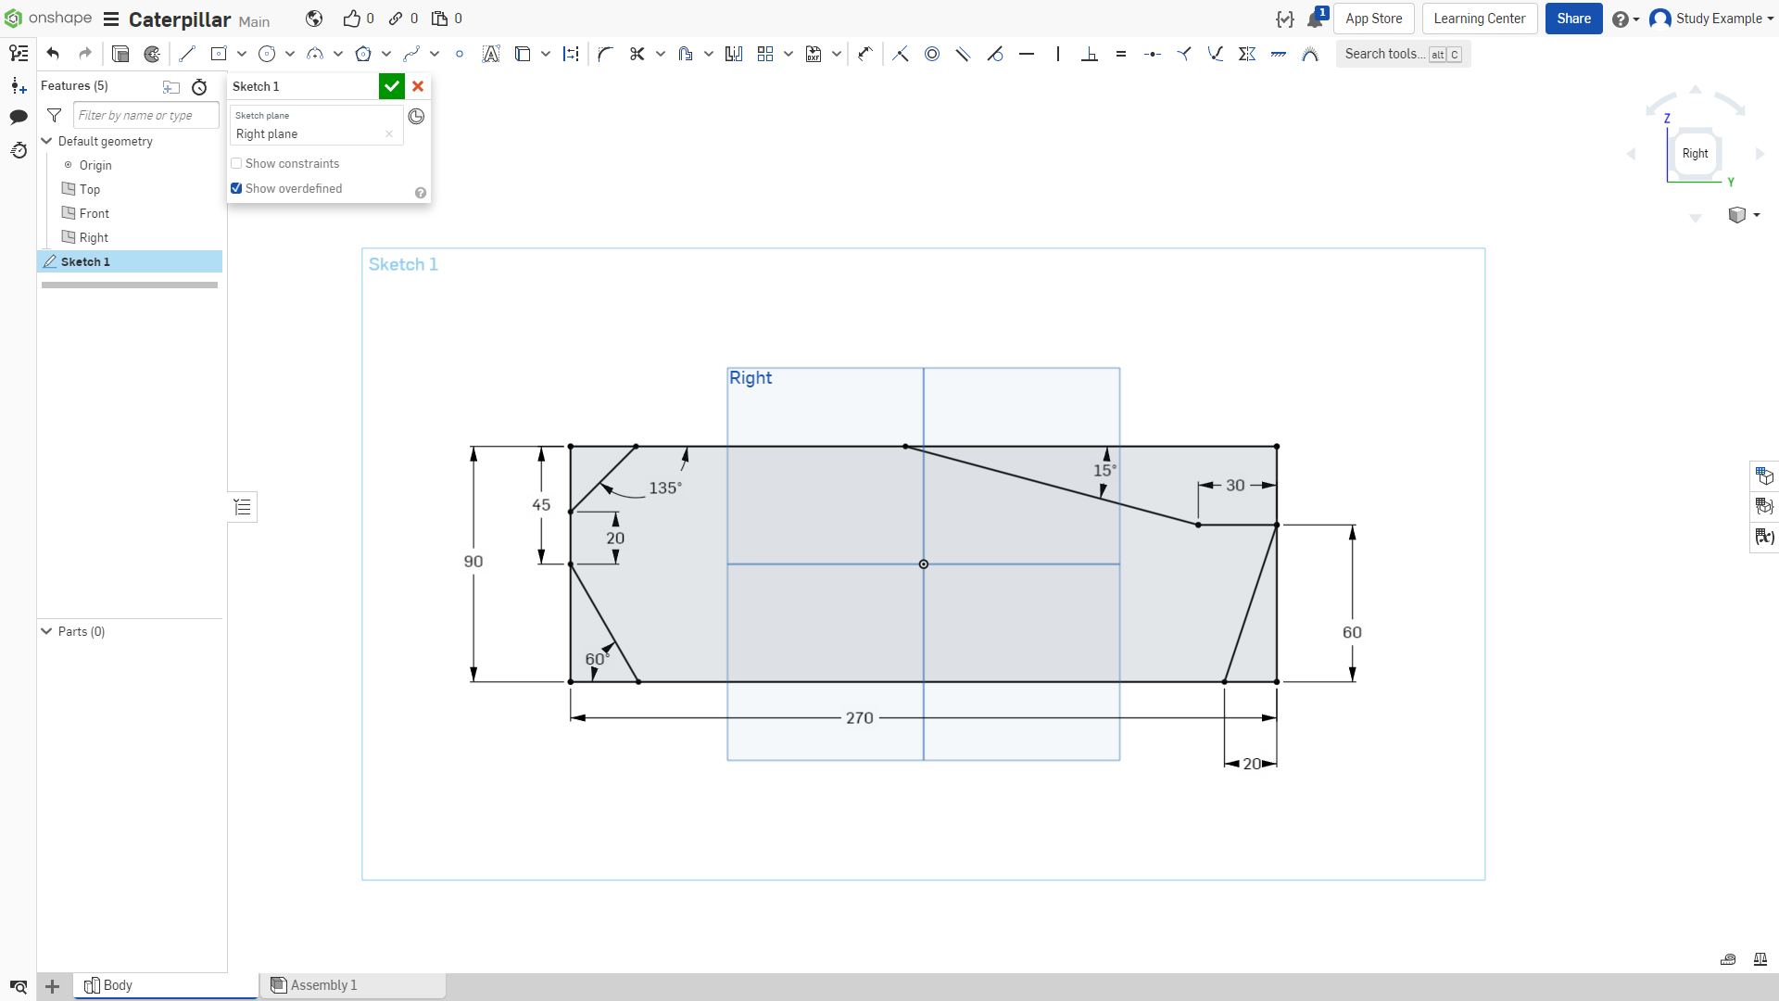
Task: Select the Sketch fillet tool
Action: point(606,54)
